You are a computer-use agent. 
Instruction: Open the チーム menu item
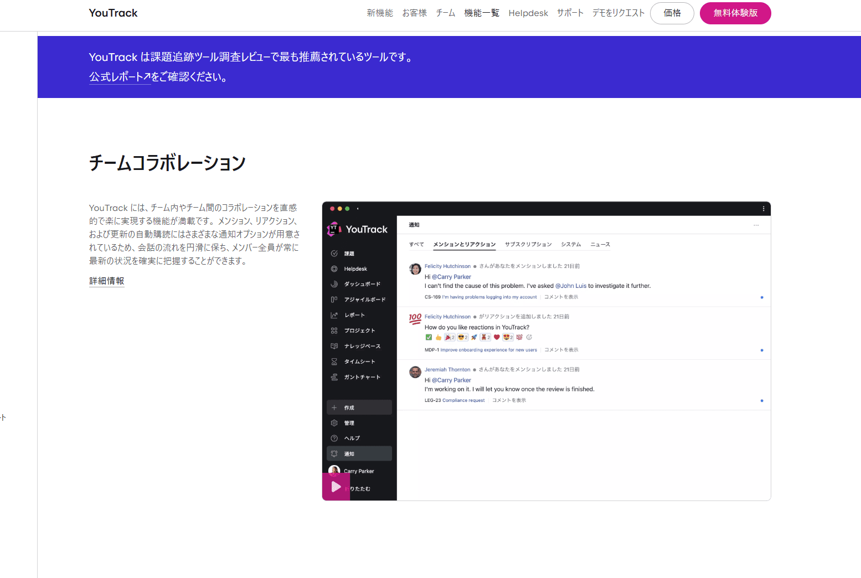pyautogui.click(x=445, y=13)
